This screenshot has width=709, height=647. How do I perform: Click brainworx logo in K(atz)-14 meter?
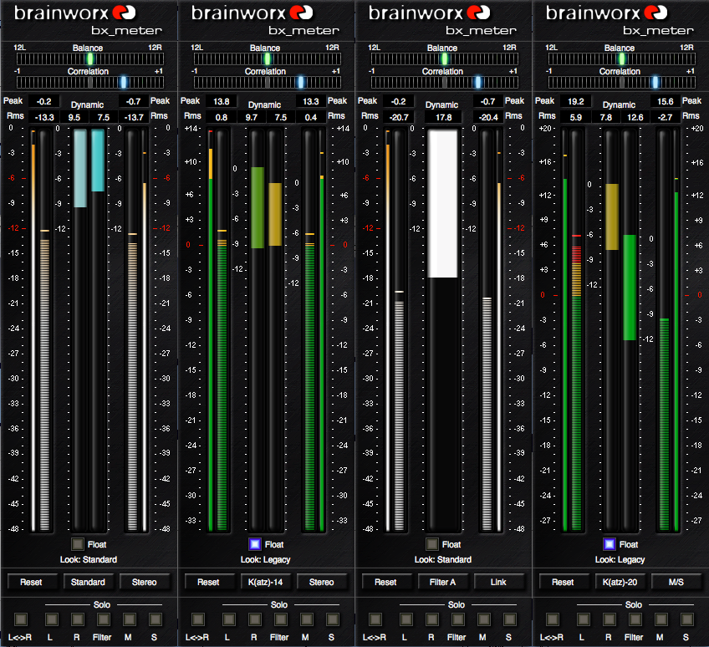tap(252, 13)
